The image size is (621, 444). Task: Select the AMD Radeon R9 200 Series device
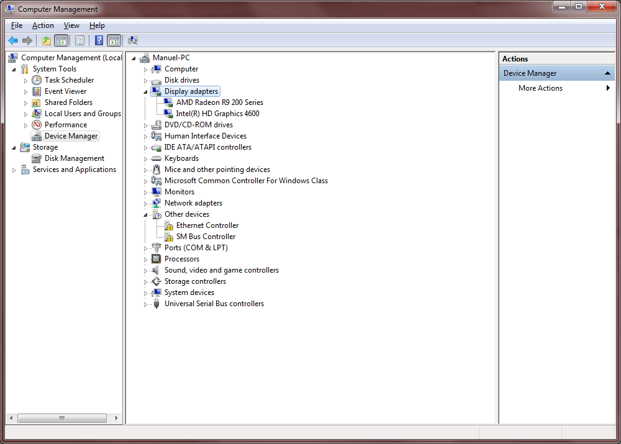click(219, 102)
